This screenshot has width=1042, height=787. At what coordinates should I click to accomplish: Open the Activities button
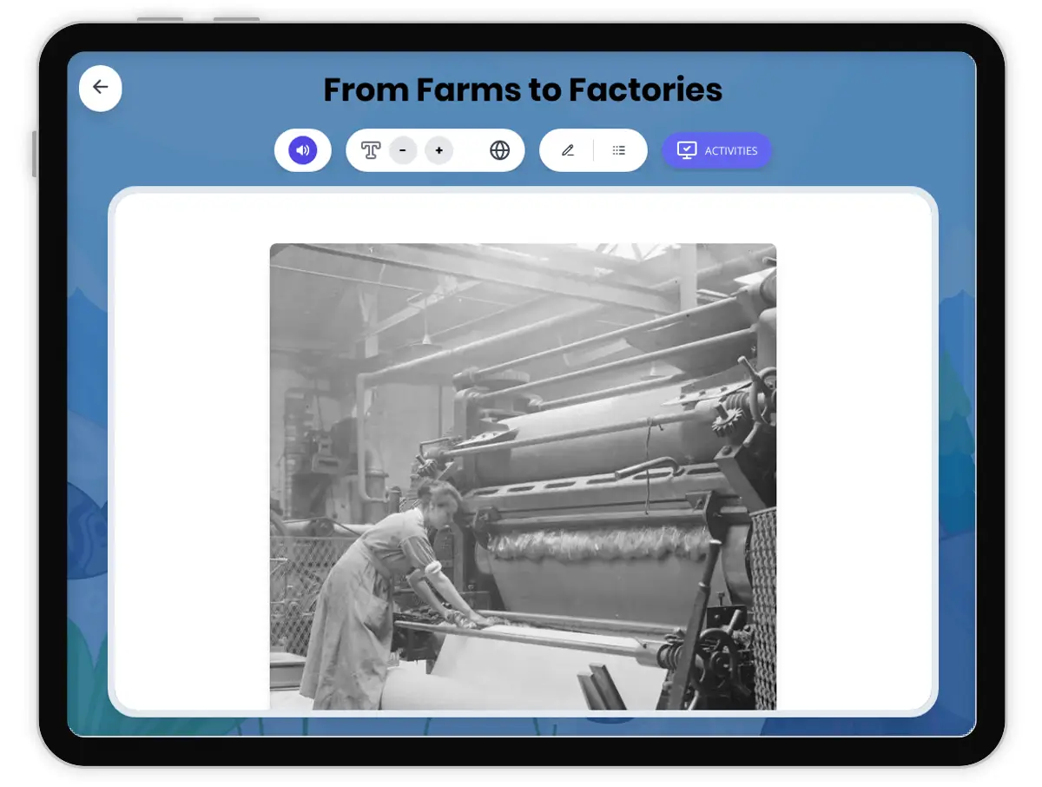[730, 150]
